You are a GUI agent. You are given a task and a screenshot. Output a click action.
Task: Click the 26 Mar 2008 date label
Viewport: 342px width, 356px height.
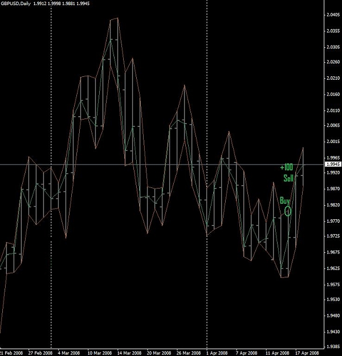click(x=188, y=353)
